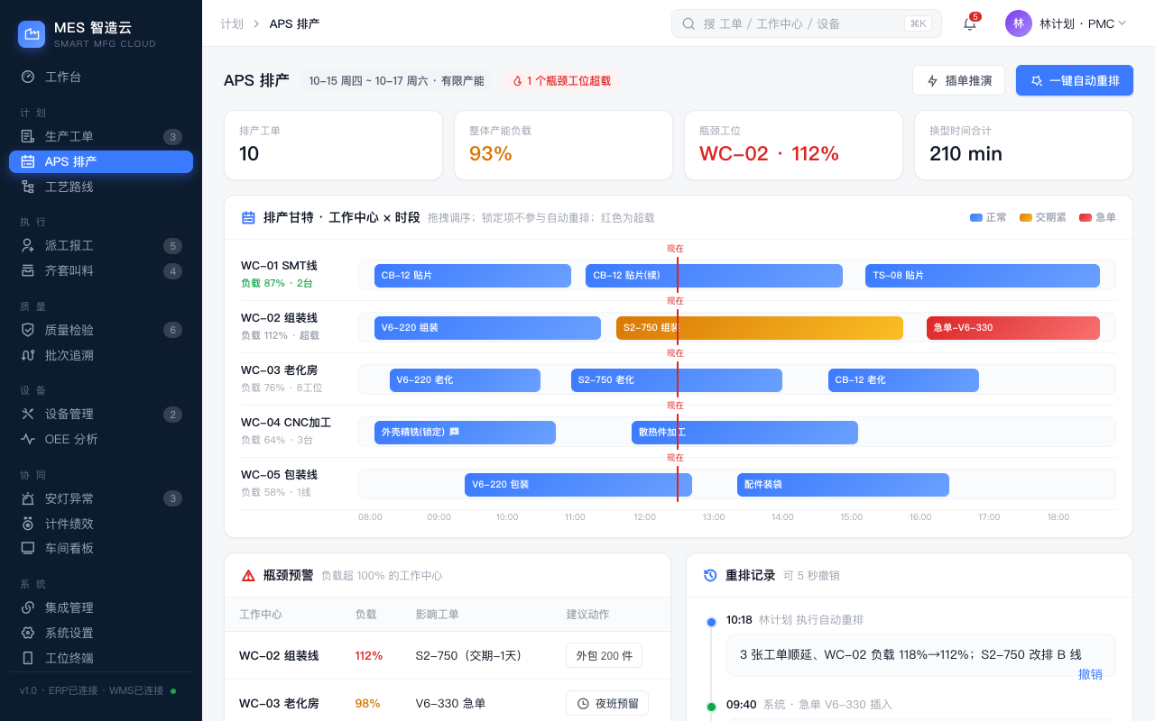Select the TS-08 贴片 Gantt bar
Image resolution: width=1155 pixels, height=721 pixels.
tap(983, 276)
